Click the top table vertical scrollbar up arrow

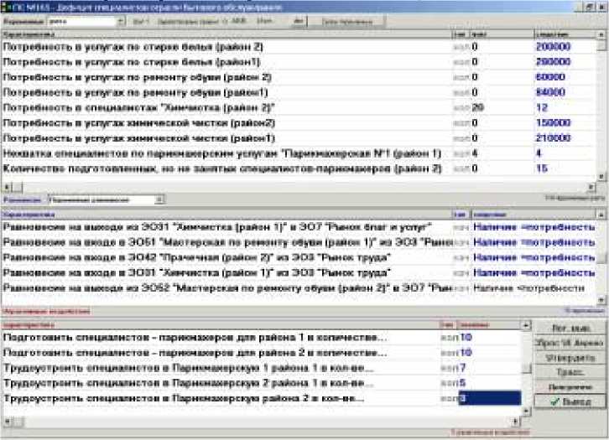601,35
